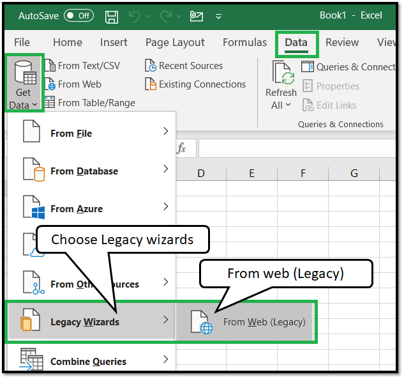Open Existing Connections

tap(195, 84)
